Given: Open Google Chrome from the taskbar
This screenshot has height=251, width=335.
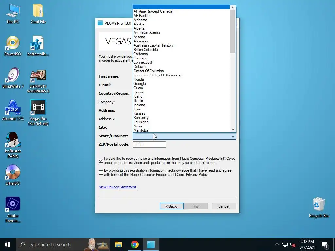Looking at the screenshot, I should 134,244.
